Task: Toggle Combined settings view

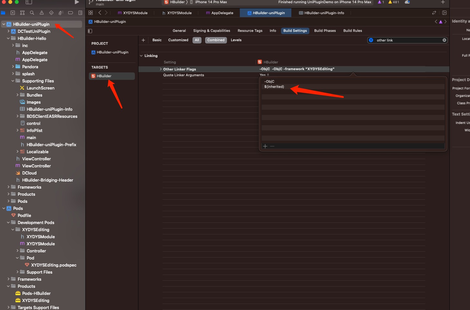Action: [x=216, y=40]
